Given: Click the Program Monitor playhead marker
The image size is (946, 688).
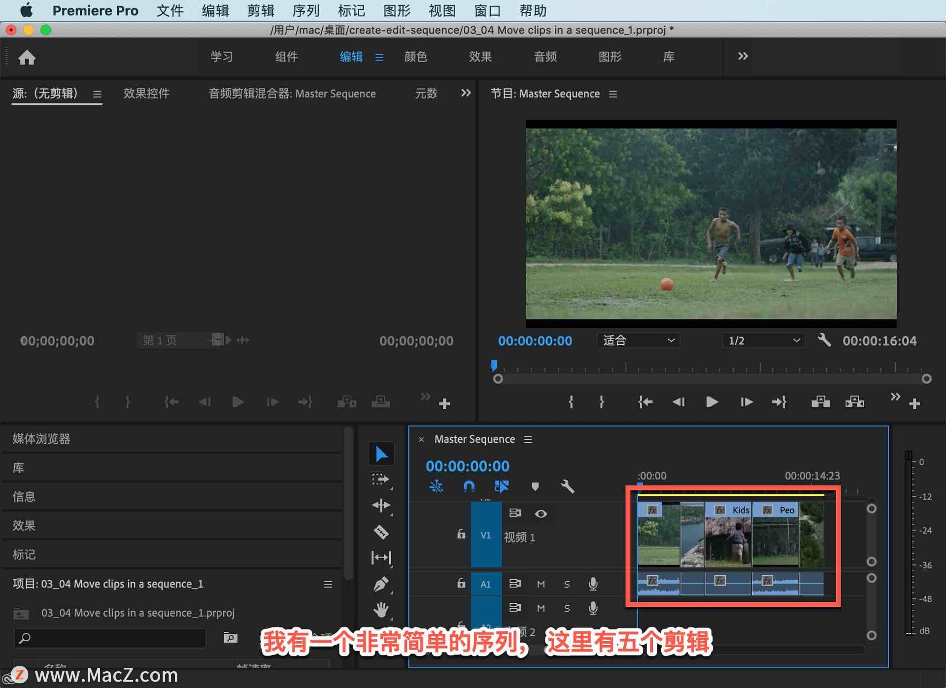Looking at the screenshot, I should coord(494,365).
